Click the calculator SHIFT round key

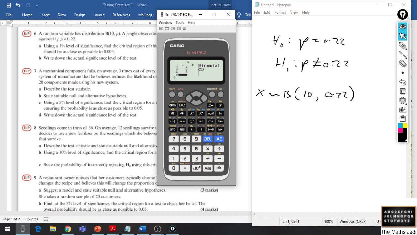tap(172, 94)
